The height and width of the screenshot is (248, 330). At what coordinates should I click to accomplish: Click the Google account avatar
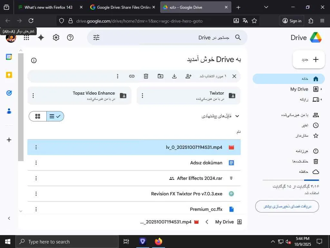coord(11,38)
